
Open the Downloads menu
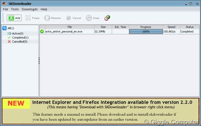[x=29, y=9]
